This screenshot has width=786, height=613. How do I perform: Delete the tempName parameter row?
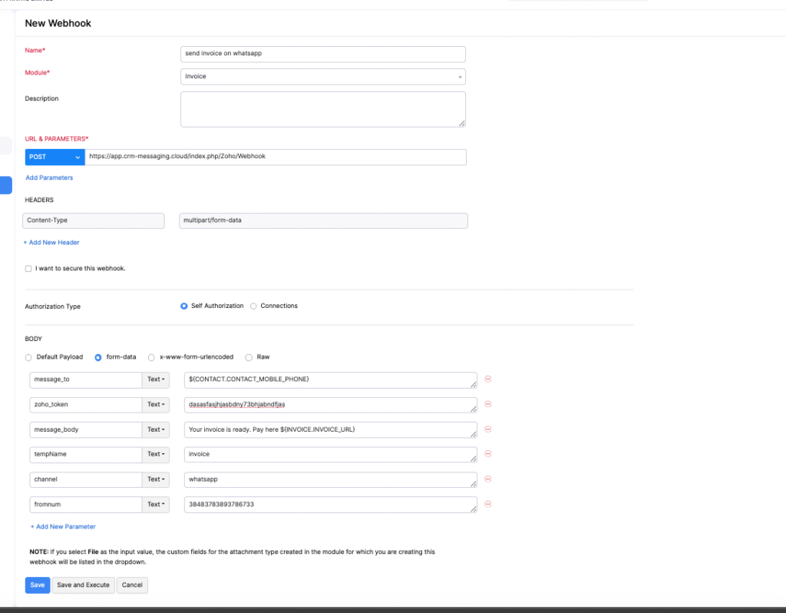pos(487,454)
